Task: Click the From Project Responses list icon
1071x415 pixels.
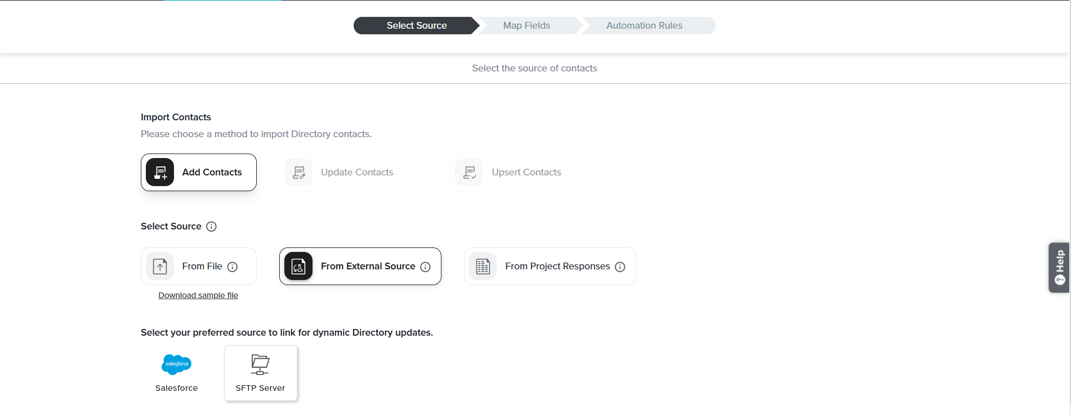Action: [483, 266]
